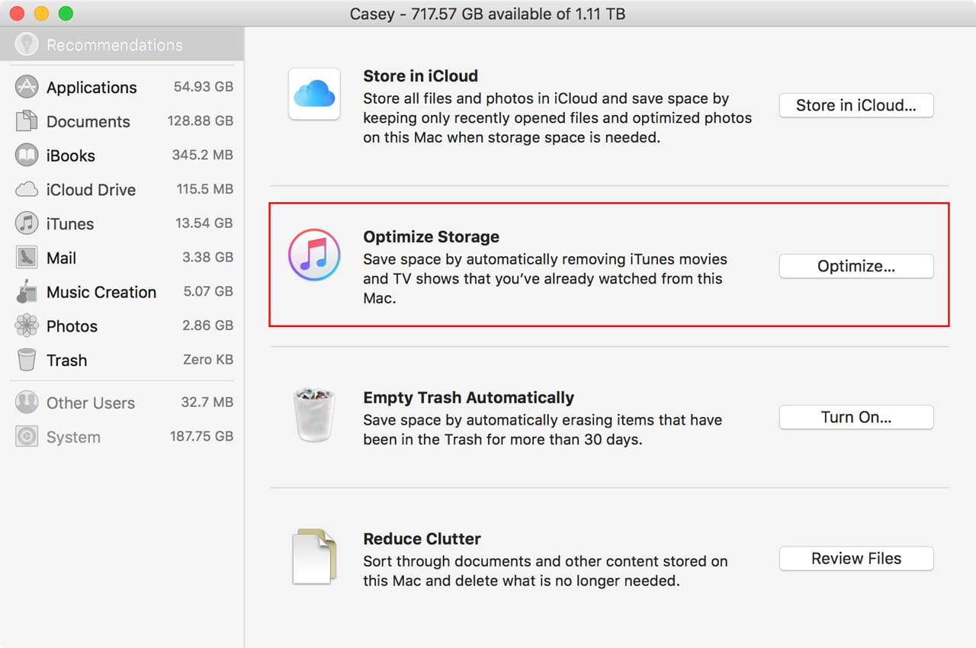Click the Trash bin icon in the sidebar
This screenshot has height=648, width=976.
click(x=27, y=360)
